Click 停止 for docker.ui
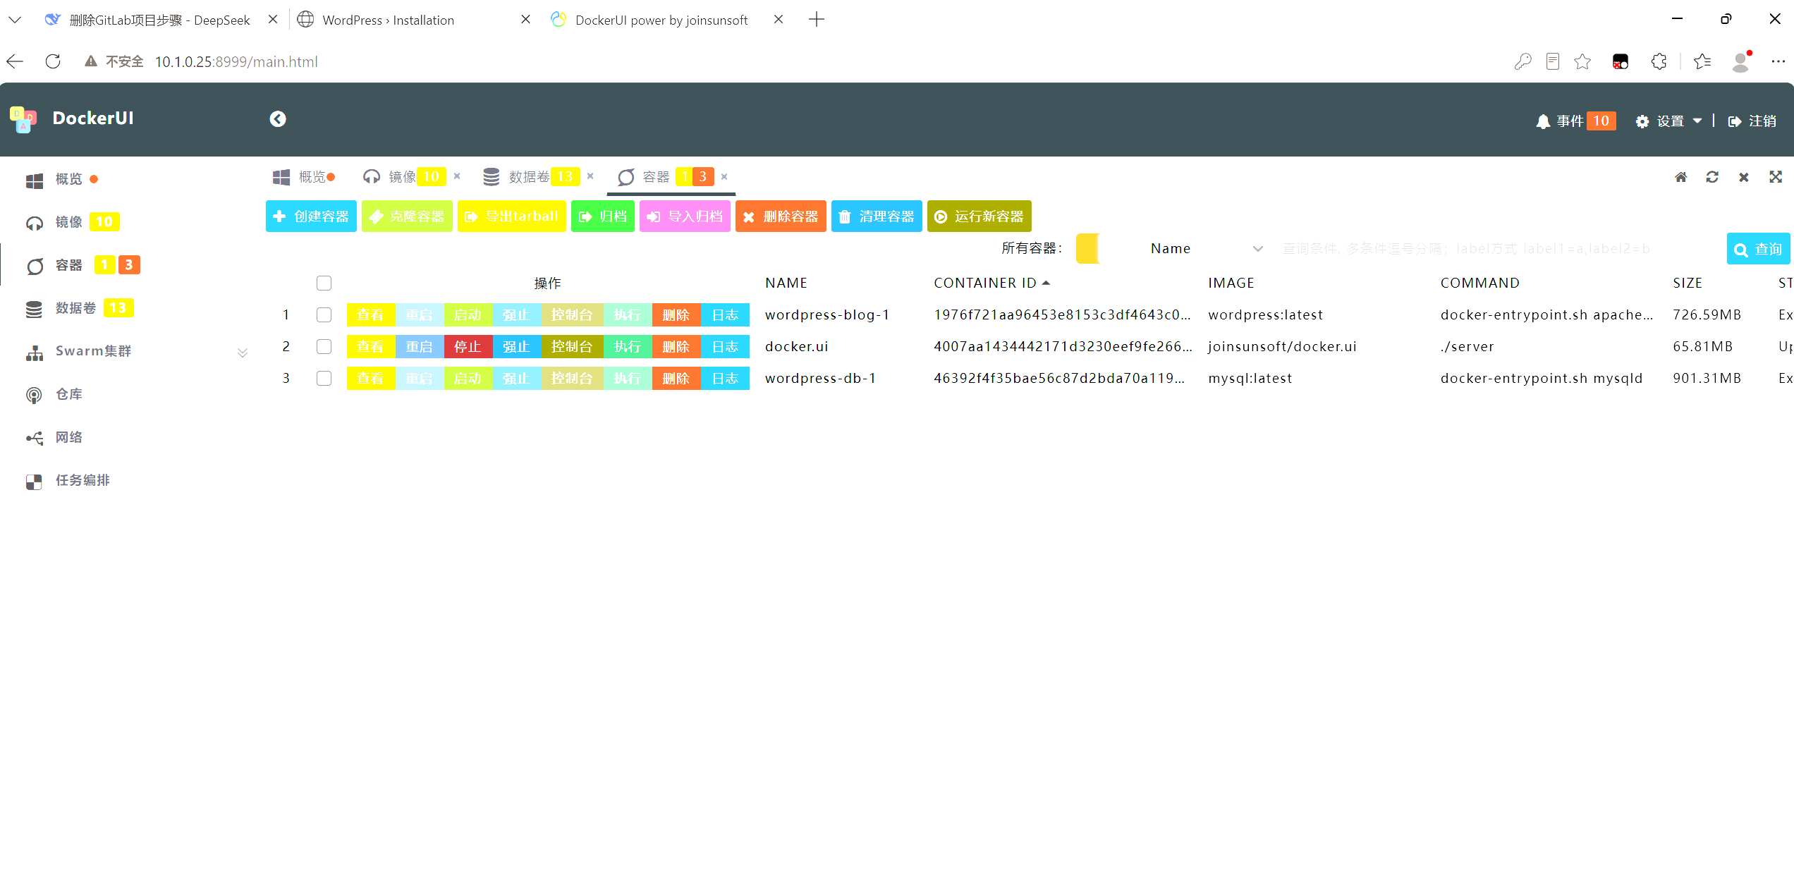The height and width of the screenshot is (880, 1794). pyautogui.click(x=468, y=347)
